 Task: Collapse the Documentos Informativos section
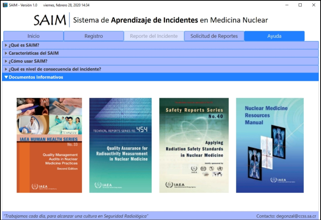tap(36, 77)
